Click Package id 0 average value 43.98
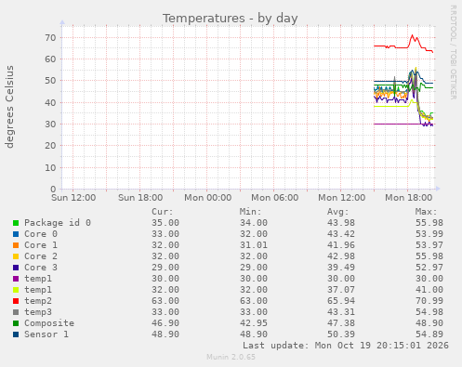 pyautogui.click(x=341, y=223)
